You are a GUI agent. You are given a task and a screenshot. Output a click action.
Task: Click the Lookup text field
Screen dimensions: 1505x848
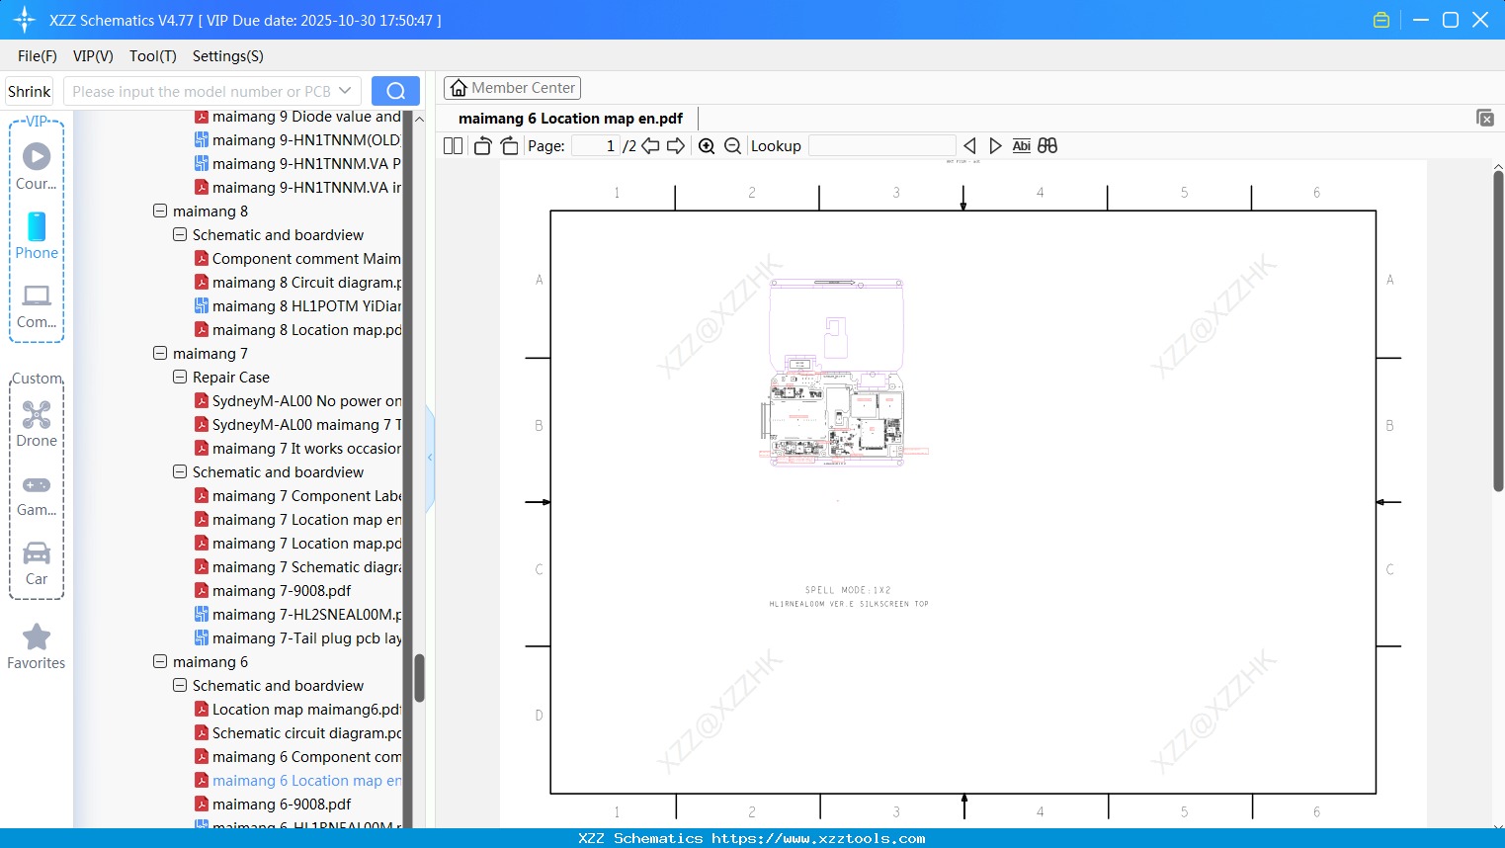point(881,145)
